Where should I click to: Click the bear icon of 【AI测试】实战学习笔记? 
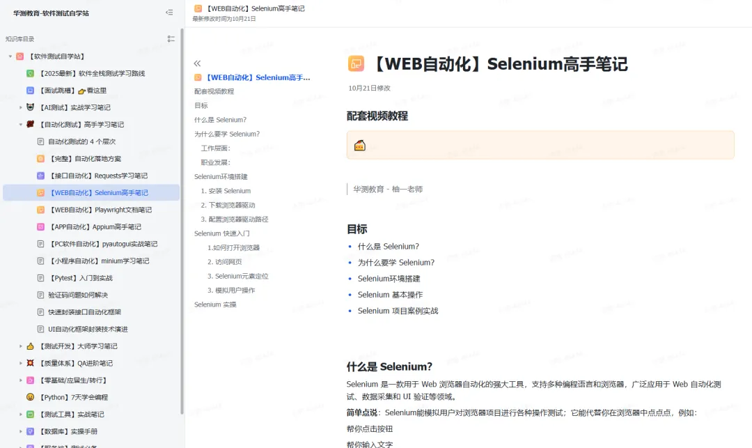tap(30, 107)
